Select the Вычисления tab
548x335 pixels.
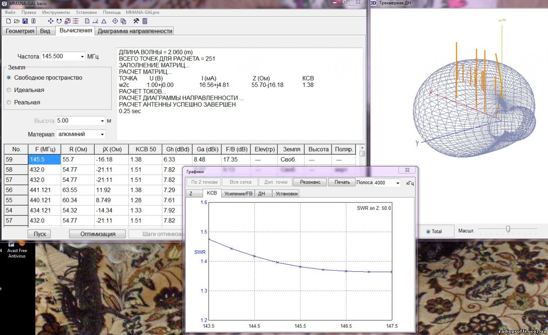pos(76,31)
